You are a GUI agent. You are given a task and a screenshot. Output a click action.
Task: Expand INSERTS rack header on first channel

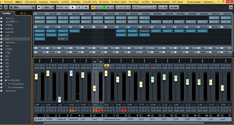40,27
